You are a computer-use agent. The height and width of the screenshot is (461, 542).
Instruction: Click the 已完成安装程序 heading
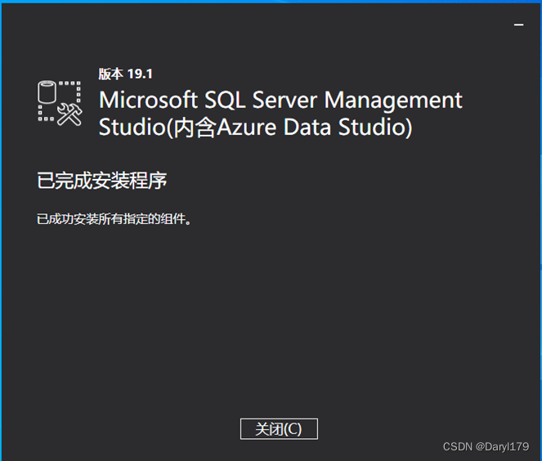click(102, 181)
